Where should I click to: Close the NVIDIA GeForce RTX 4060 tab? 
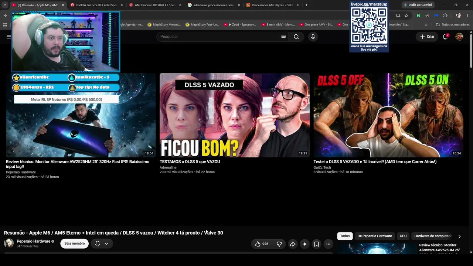(122, 5)
